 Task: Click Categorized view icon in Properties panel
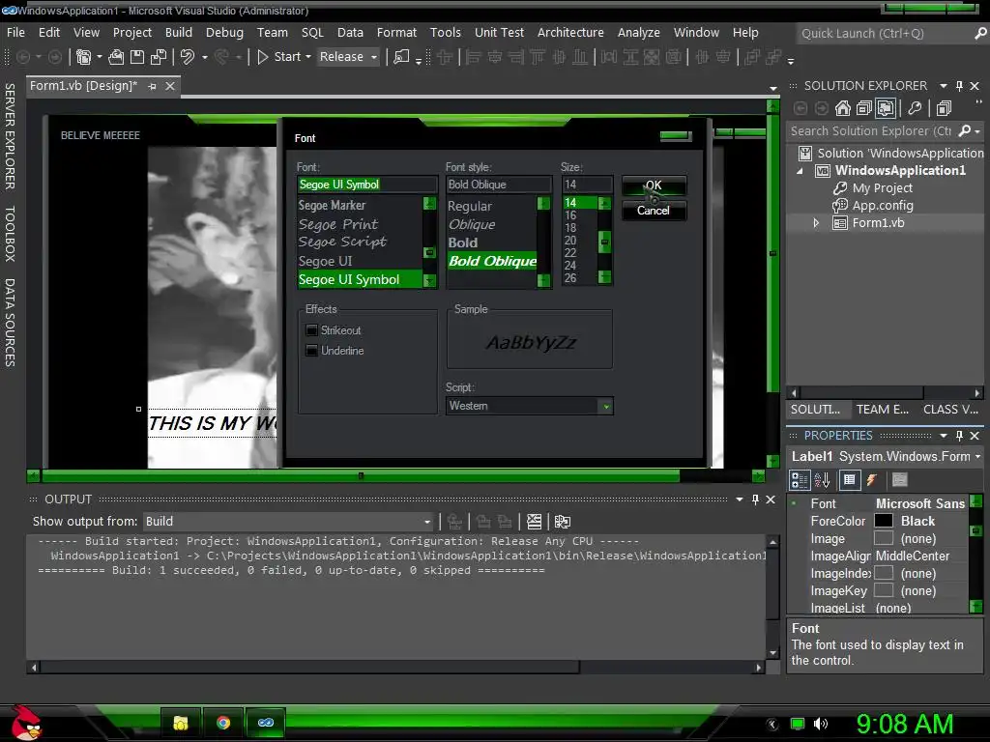coord(800,480)
